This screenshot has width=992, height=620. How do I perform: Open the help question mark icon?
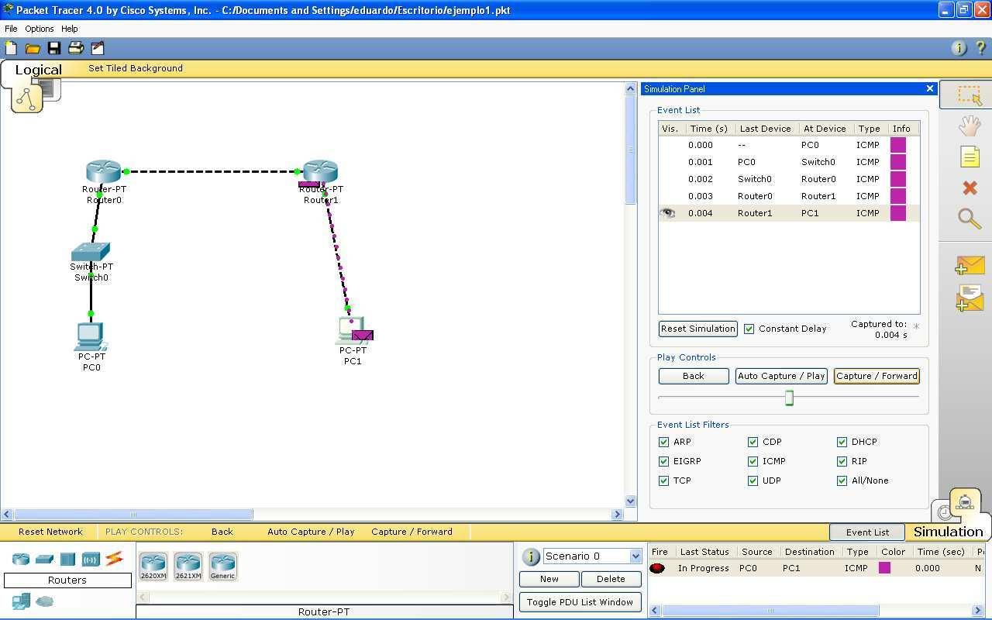pyautogui.click(x=980, y=48)
